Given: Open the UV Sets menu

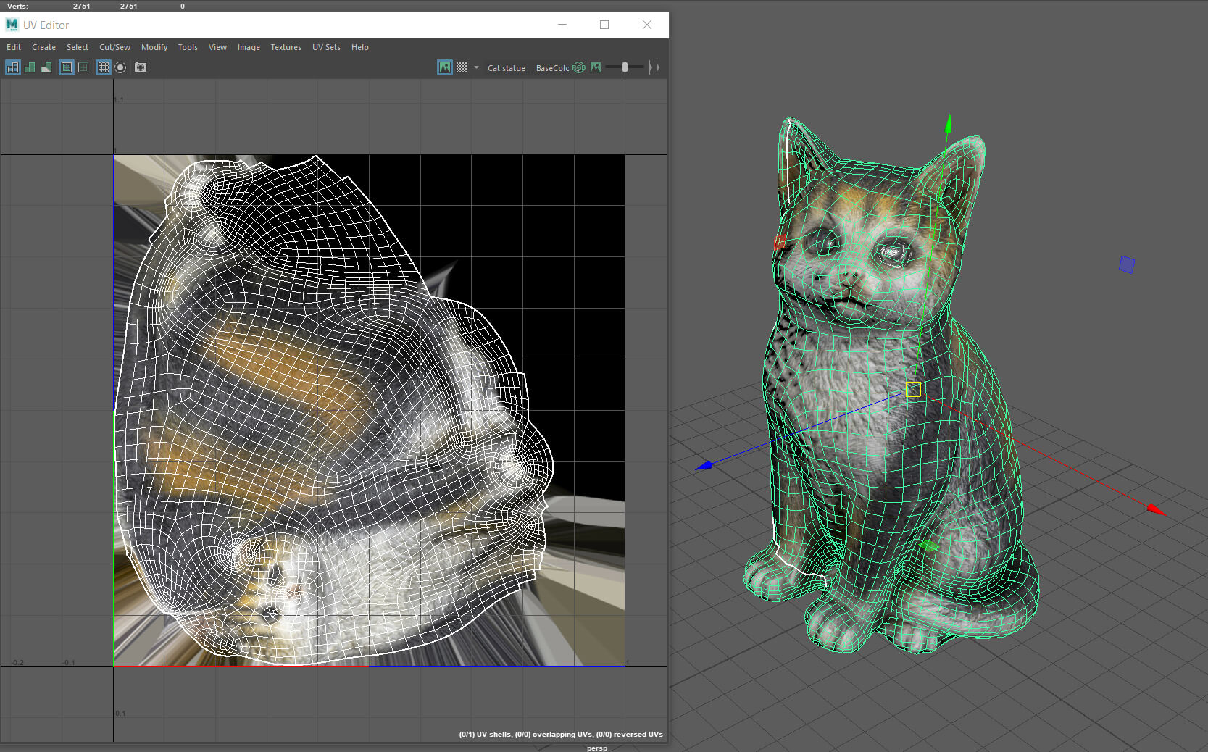Looking at the screenshot, I should point(326,47).
